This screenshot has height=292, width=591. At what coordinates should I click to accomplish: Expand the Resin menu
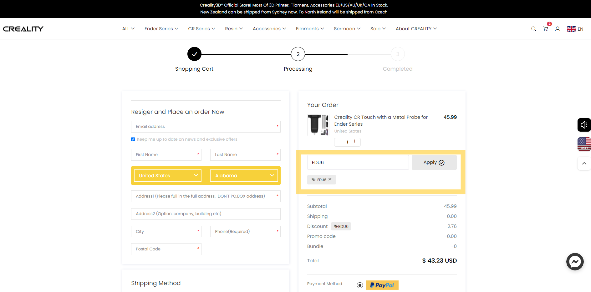point(234,29)
